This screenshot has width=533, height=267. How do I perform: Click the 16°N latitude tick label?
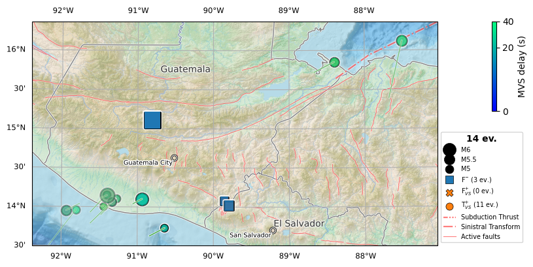[x=16, y=49]
